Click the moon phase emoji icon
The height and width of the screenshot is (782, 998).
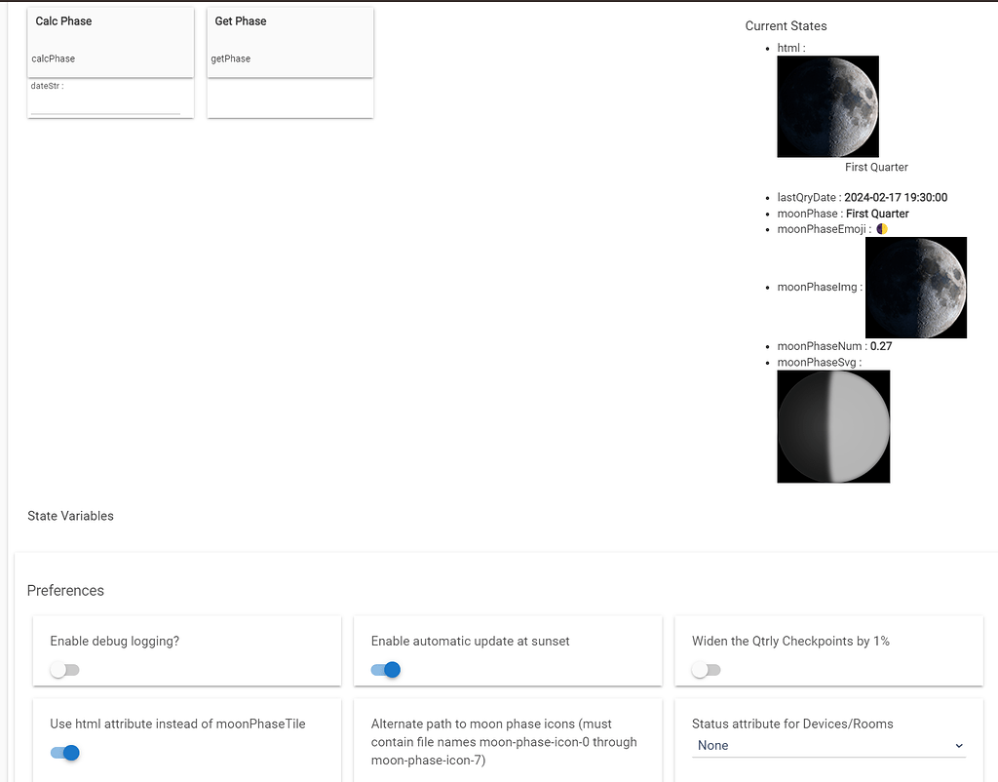[882, 229]
